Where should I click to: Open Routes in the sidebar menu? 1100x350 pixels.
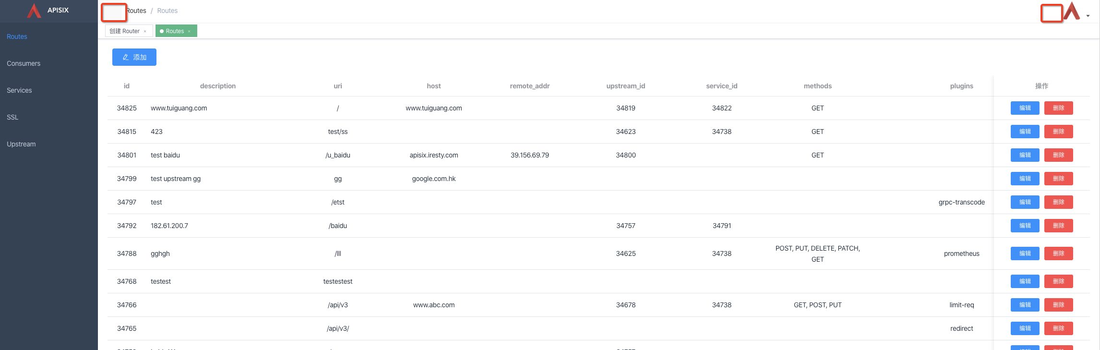[x=49, y=36]
